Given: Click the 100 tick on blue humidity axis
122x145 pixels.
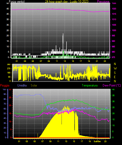Looking at the screenshot, I should (4, 89).
